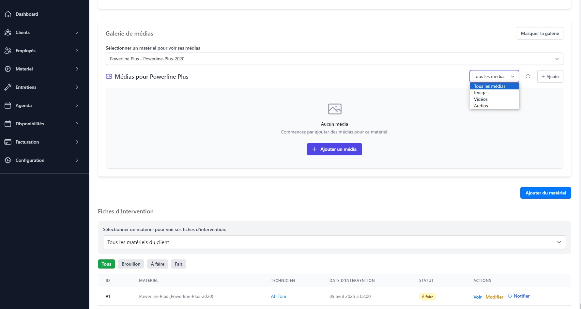Image resolution: width=581 pixels, height=309 pixels.
Task: Click the Facturation sidebar icon
Action: [8, 142]
